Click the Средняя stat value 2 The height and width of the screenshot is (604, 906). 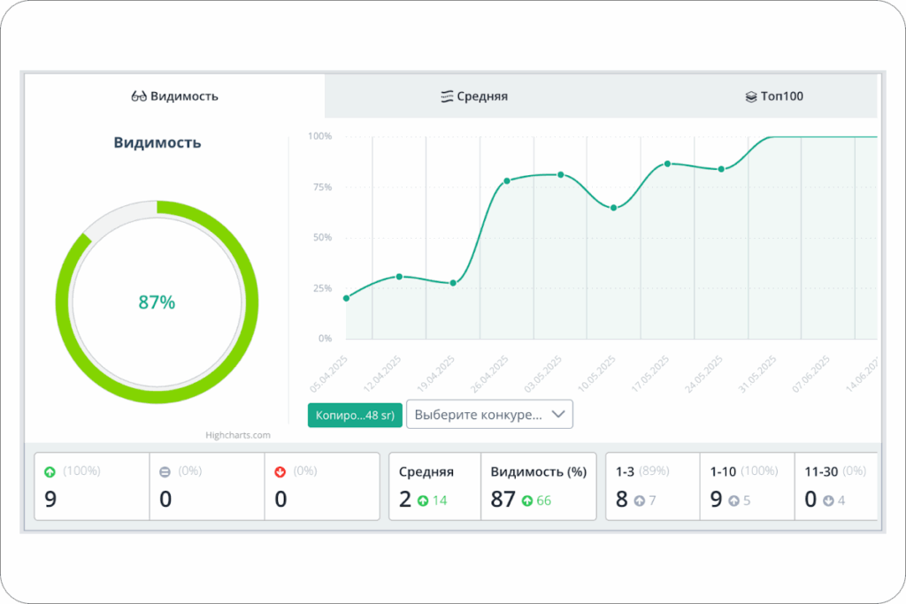[405, 500]
